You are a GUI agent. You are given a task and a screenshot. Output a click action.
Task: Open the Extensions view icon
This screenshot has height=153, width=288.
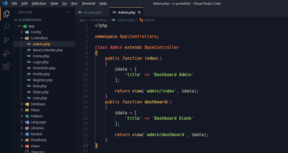click(7, 66)
